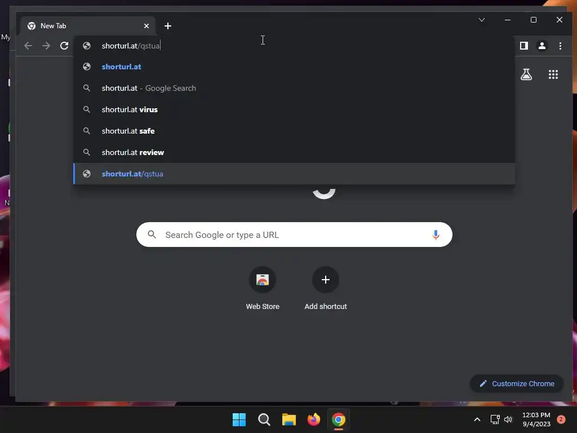Open the Chrome three-dot menu
The image size is (577, 433).
pyautogui.click(x=560, y=46)
